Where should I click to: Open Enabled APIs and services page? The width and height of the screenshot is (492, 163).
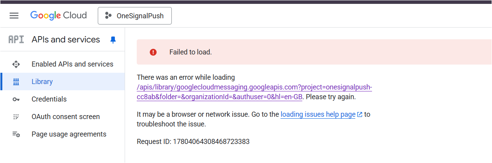pyautogui.click(x=72, y=64)
